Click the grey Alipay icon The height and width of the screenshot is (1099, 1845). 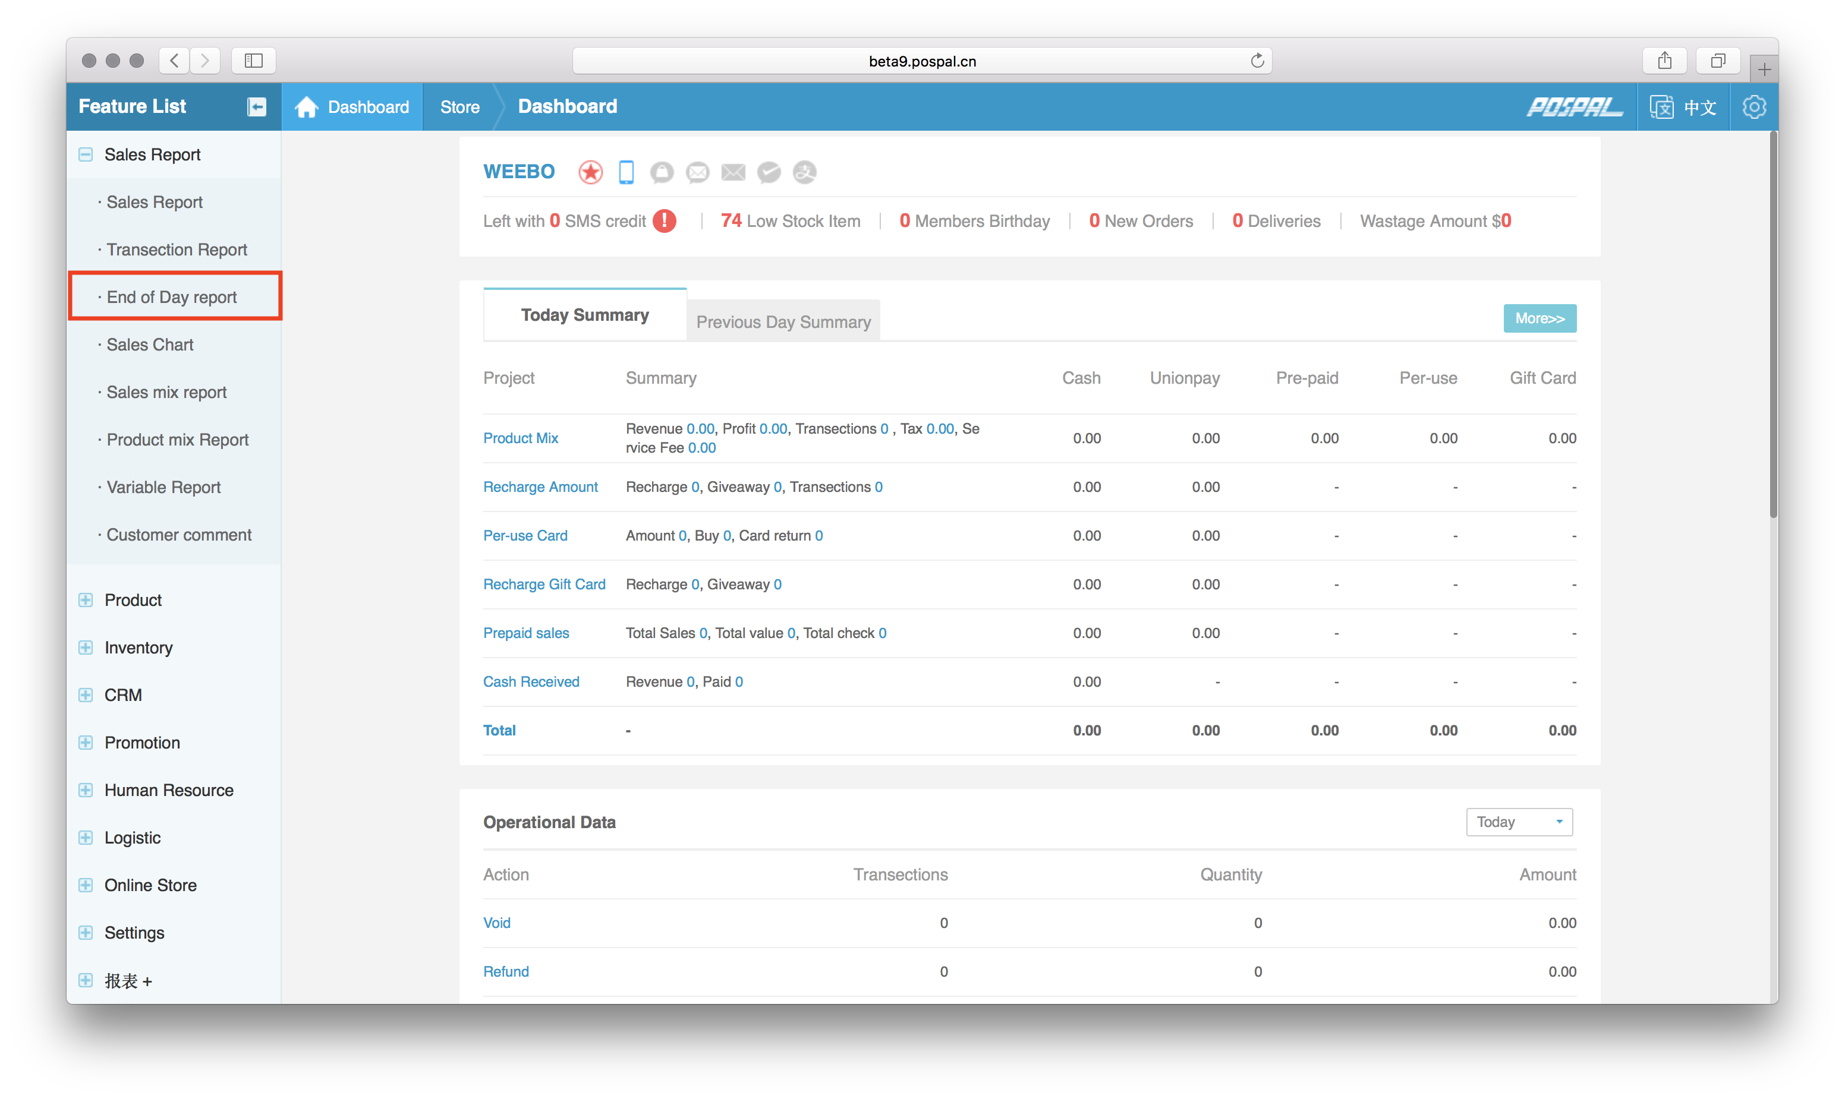coord(804,172)
